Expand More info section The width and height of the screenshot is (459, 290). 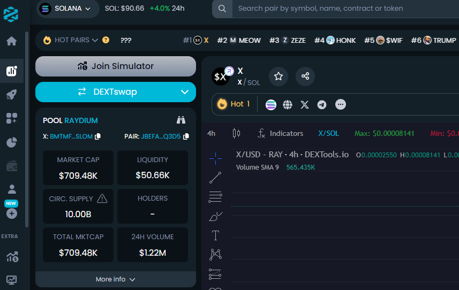pos(116,279)
